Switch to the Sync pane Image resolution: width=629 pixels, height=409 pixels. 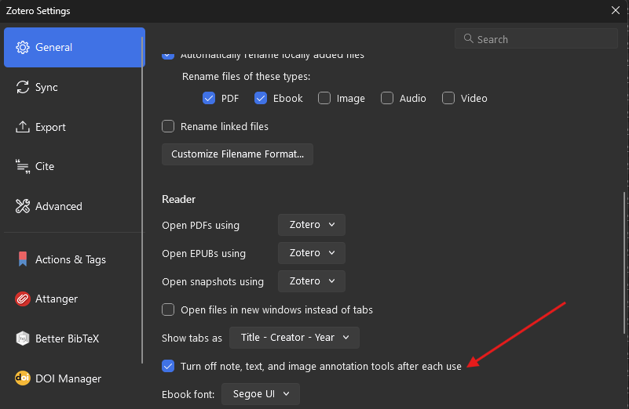[x=73, y=87]
